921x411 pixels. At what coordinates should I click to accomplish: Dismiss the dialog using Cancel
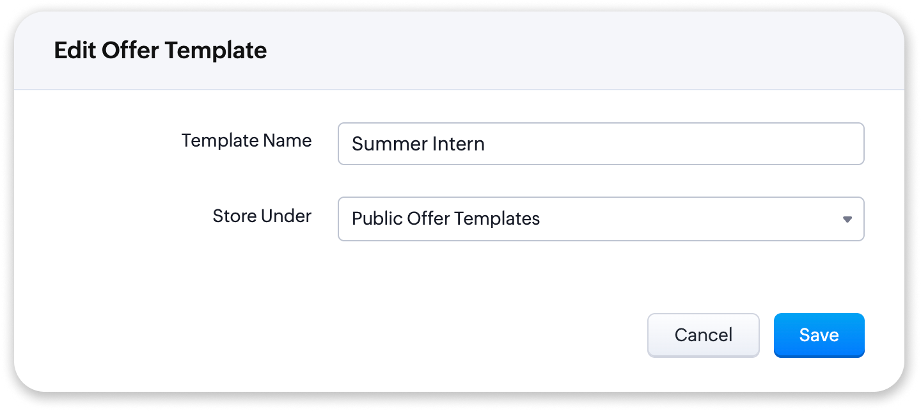703,335
